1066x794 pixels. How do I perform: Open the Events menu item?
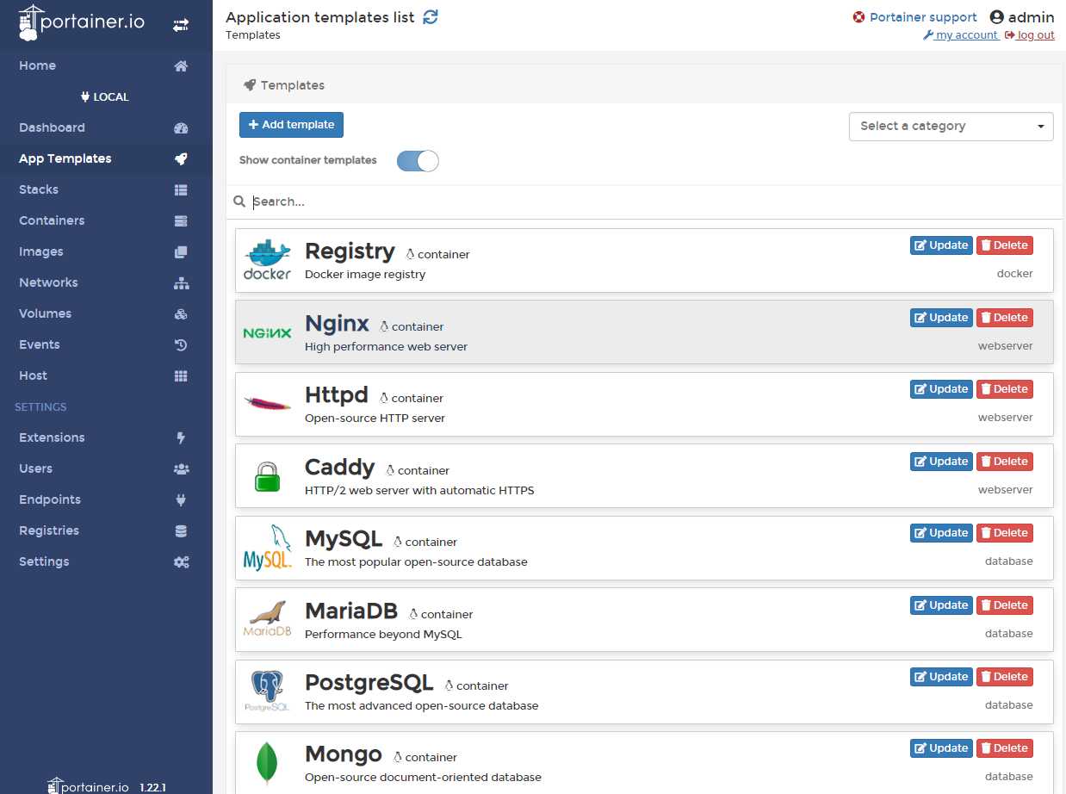pos(40,345)
